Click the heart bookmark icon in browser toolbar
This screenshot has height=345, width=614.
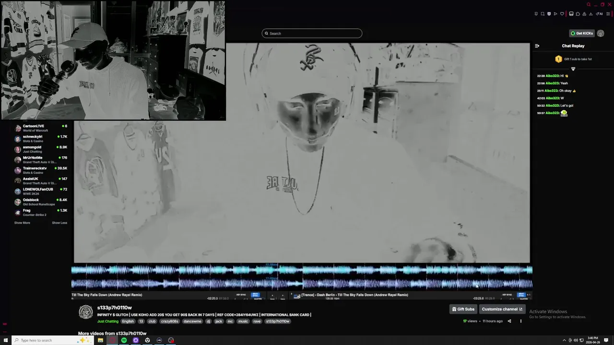click(562, 14)
